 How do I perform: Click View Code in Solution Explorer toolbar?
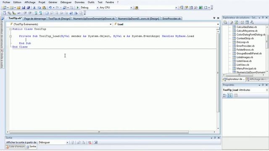(242, 22)
